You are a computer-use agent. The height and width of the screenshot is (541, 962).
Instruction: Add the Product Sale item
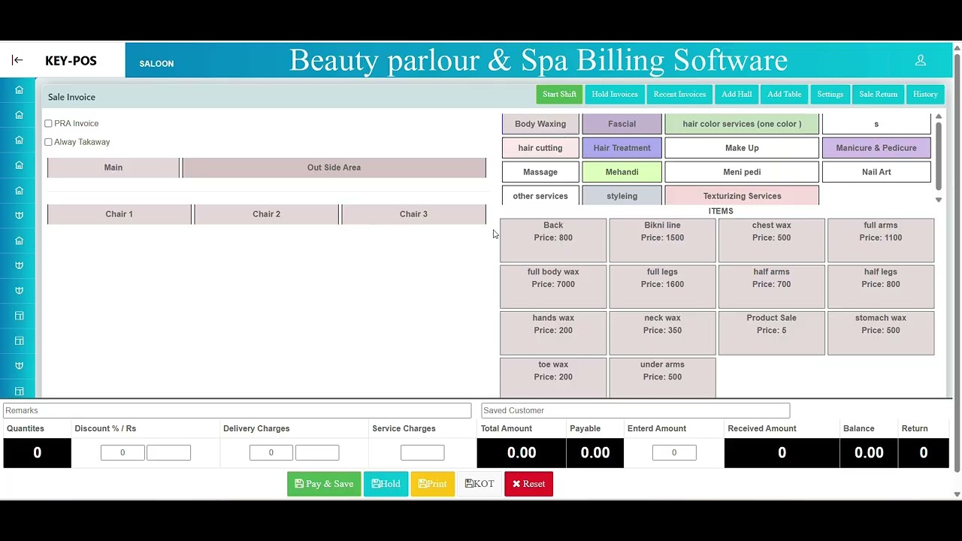(x=771, y=333)
